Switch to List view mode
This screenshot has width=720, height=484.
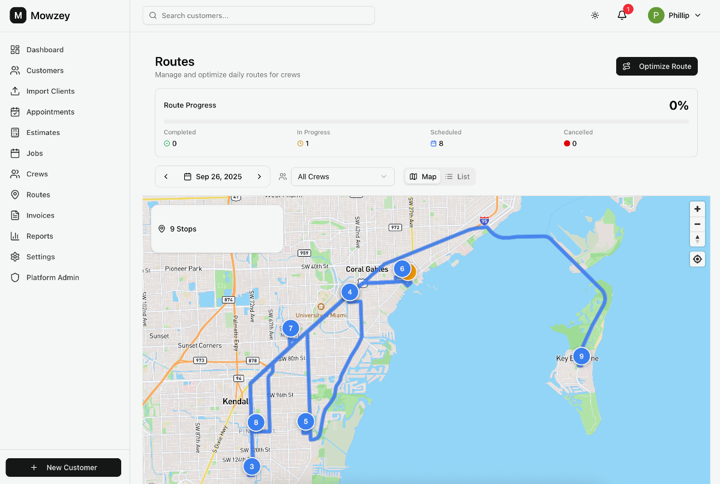458,176
